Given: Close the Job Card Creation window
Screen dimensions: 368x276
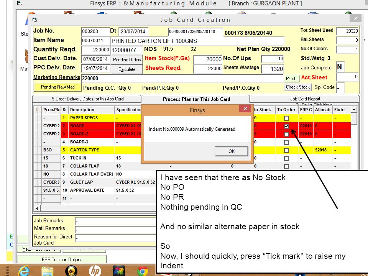Looking at the screenshot, I should (x=356, y=18).
